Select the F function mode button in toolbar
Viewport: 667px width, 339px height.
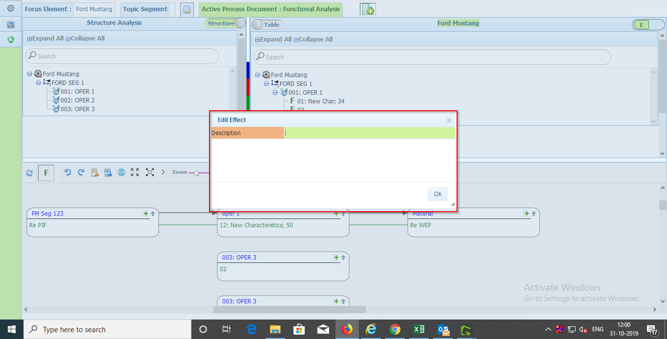click(x=46, y=173)
